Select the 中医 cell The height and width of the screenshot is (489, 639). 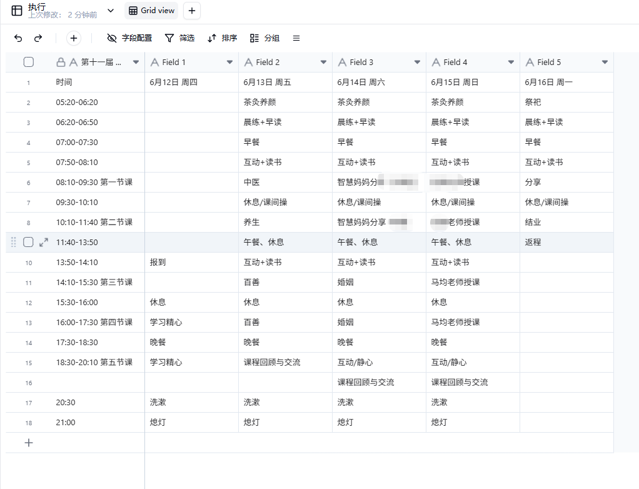(x=285, y=182)
